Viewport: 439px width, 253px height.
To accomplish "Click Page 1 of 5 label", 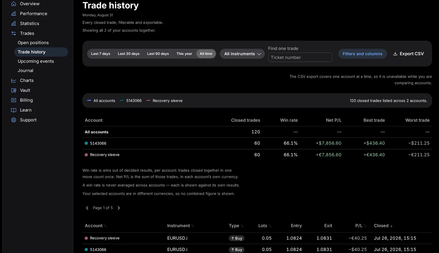I will click(103, 208).
